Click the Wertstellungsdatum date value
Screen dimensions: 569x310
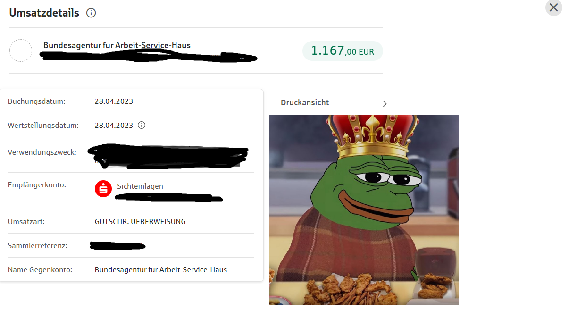click(x=114, y=125)
